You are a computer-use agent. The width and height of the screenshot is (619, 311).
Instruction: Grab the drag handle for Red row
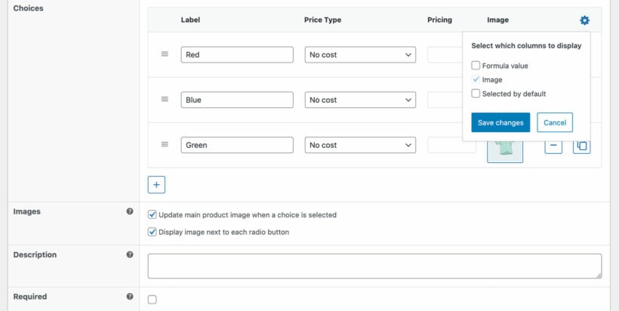165,54
